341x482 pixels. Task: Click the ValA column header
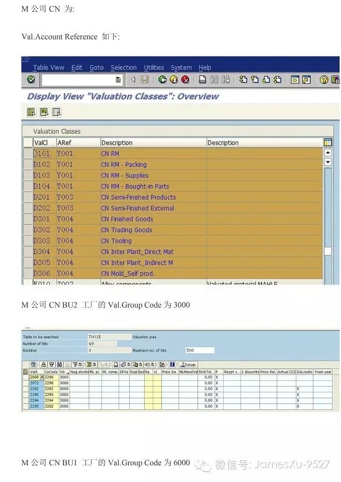click(37, 372)
